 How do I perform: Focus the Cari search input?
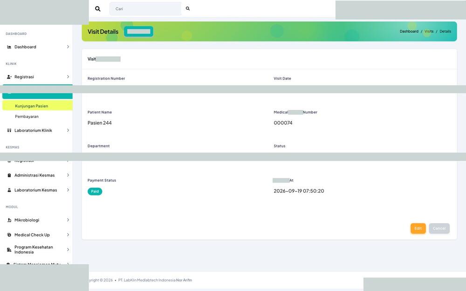pos(145,9)
